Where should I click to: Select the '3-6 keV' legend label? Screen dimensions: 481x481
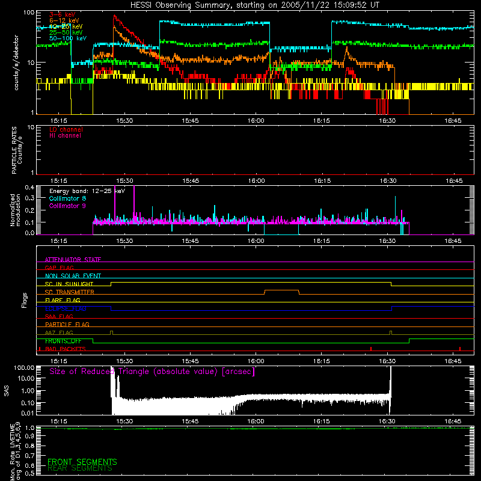[x=62, y=14]
